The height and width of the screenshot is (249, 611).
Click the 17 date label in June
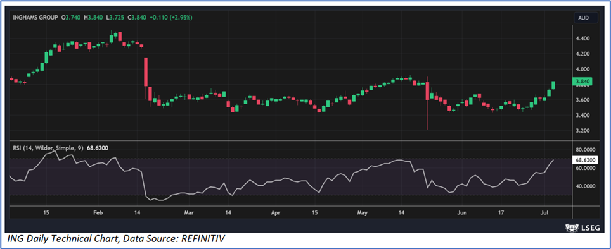tap(501, 212)
